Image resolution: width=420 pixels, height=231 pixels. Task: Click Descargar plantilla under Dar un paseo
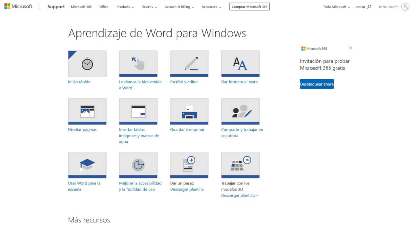click(187, 189)
